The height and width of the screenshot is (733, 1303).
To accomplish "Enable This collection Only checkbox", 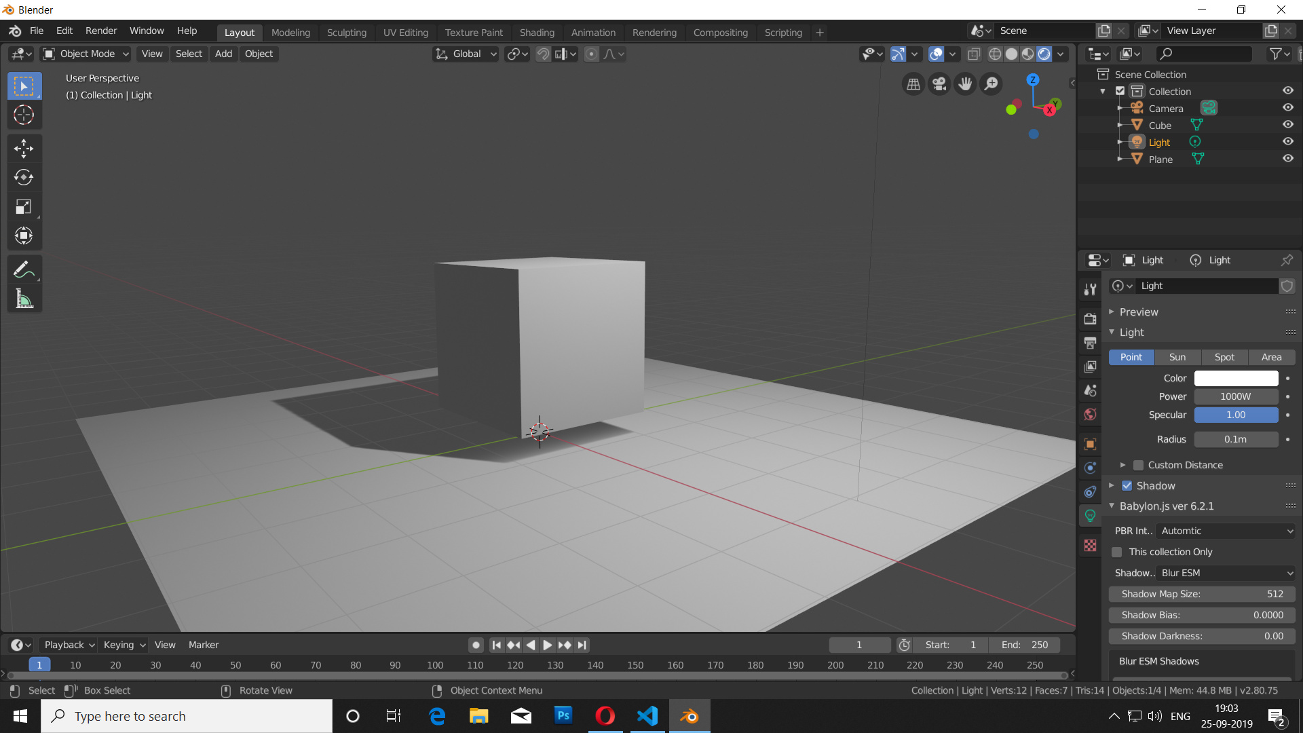I will click(1117, 552).
